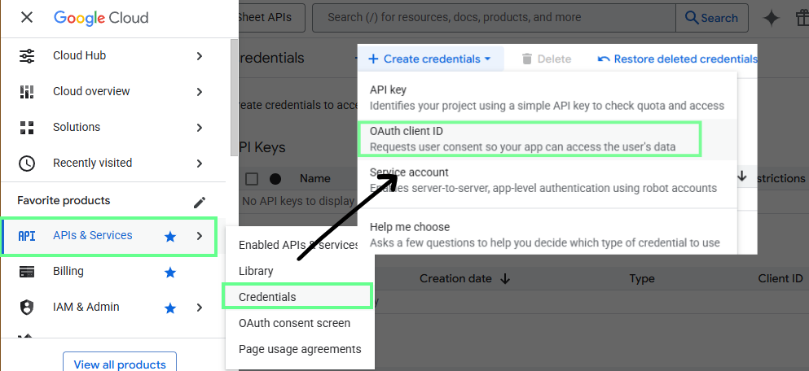Tick the select-all API keys checkbox
Image resolution: width=809 pixels, height=371 pixels.
252,179
